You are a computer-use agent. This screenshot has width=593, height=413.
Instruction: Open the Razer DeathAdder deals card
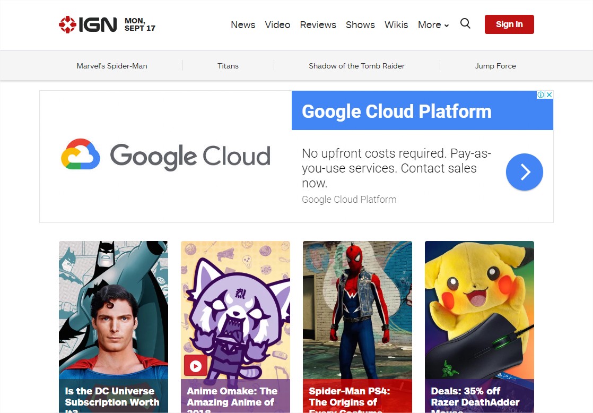[x=479, y=326]
